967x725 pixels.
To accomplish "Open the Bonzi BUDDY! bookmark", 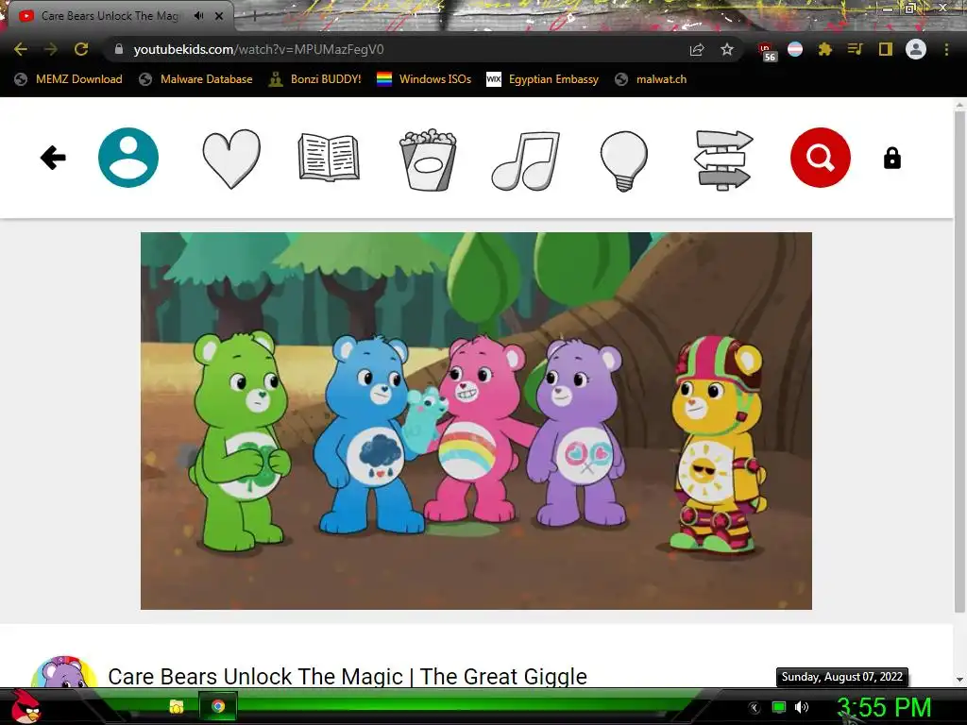I will coord(315,79).
